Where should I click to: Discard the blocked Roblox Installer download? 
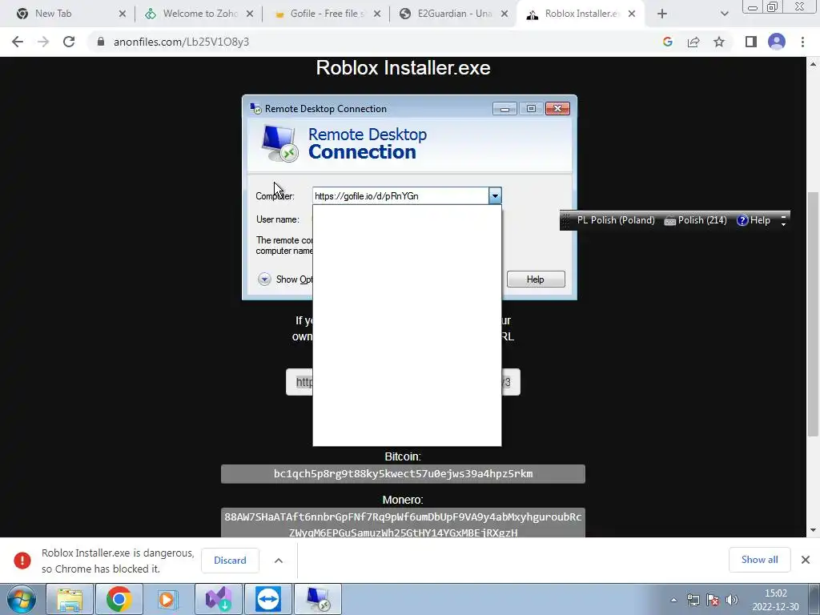click(x=230, y=560)
